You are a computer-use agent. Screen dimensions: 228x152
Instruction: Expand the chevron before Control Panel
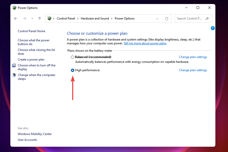click(x=54, y=18)
